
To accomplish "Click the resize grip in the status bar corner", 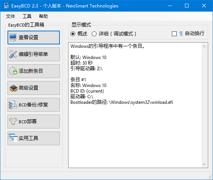I will pyautogui.click(x=210, y=177).
